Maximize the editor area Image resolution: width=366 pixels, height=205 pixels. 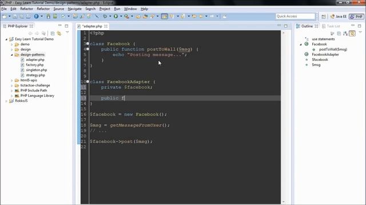[286, 26]
